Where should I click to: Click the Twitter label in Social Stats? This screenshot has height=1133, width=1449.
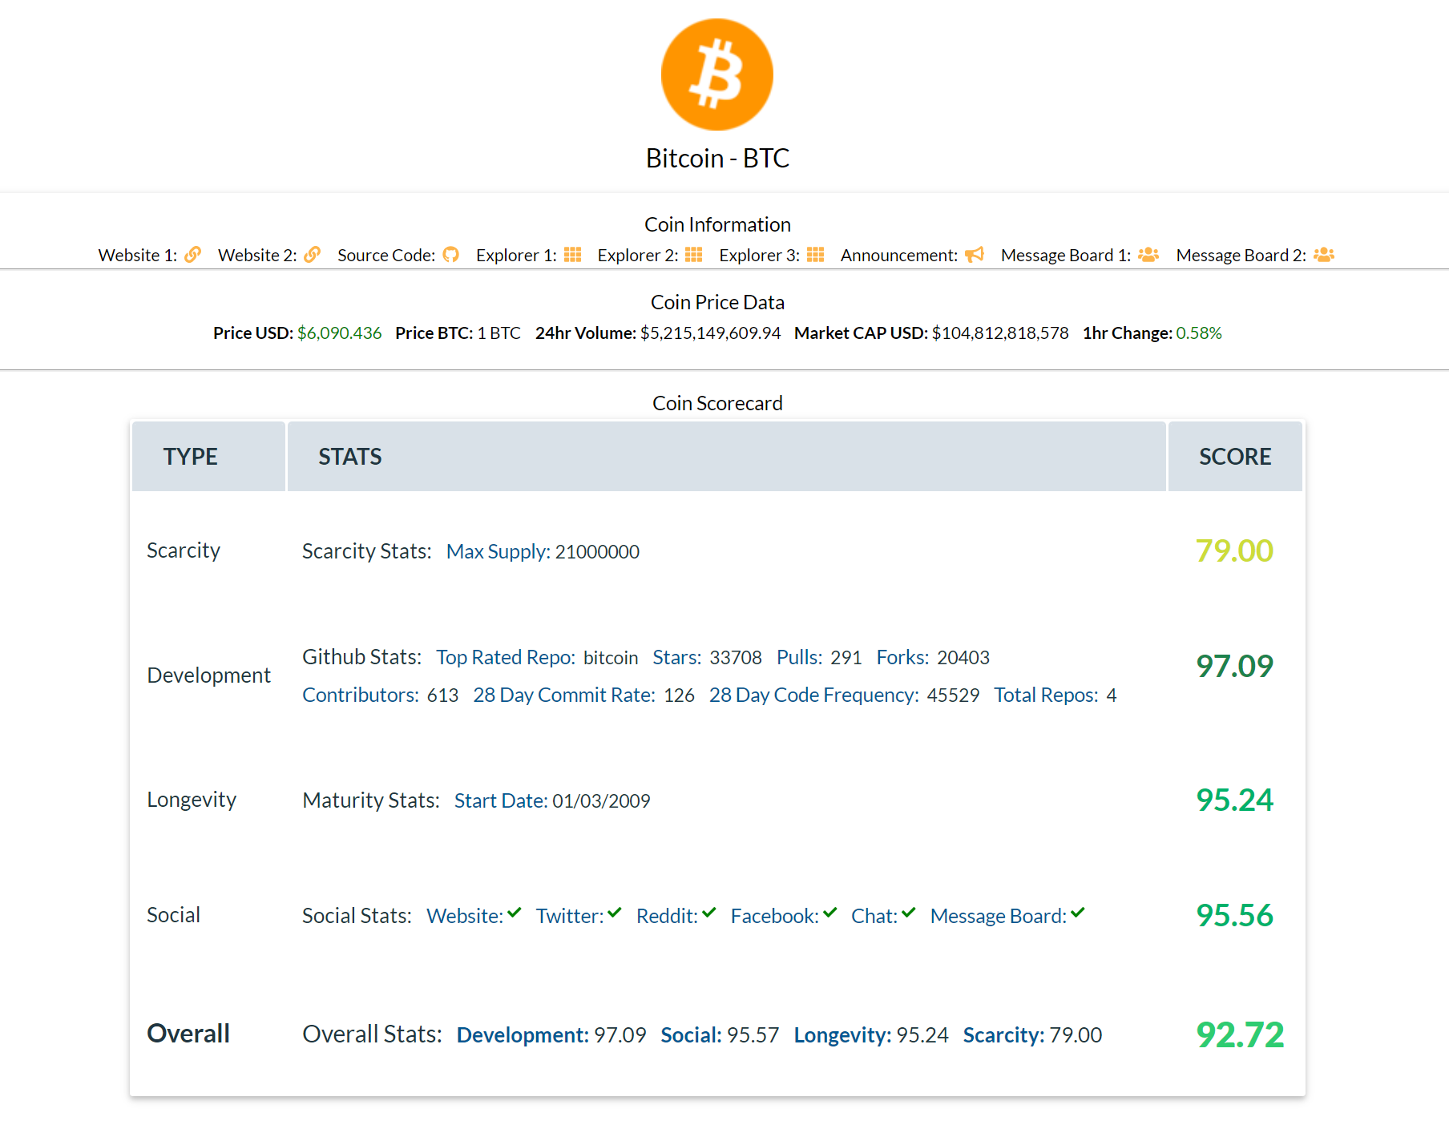tap(570, 916)
